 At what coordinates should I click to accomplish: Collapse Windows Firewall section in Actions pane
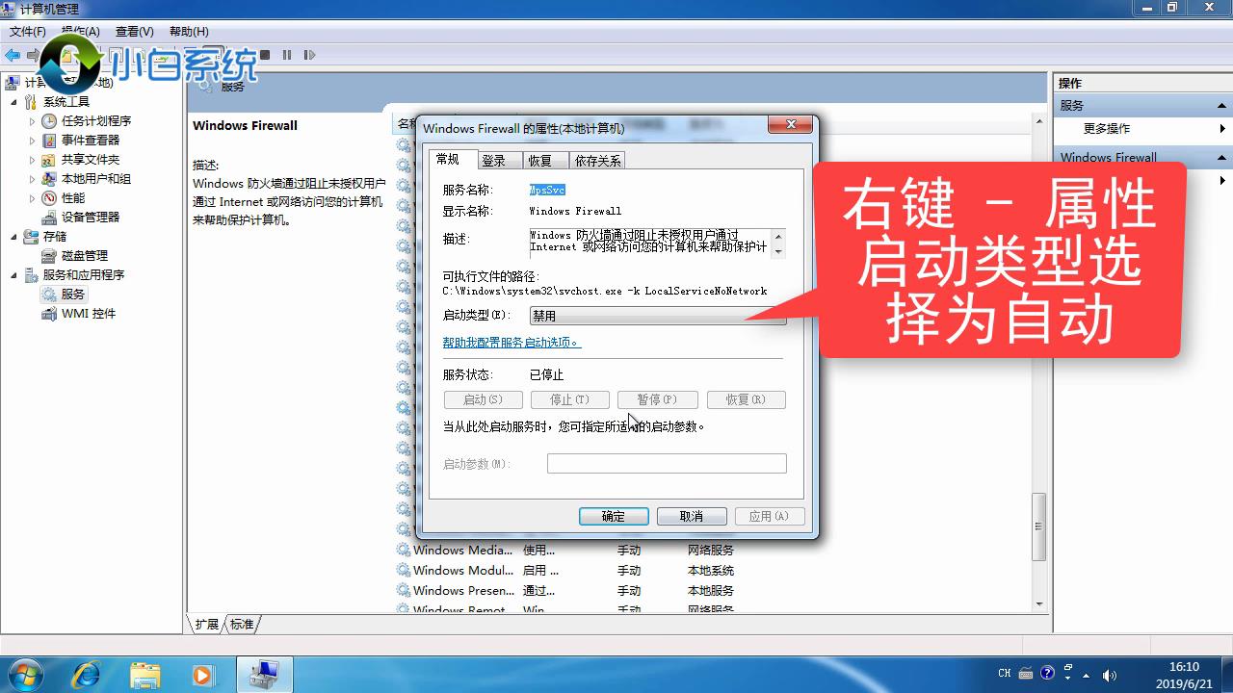pyautogui.click(x=1222, y=158)
